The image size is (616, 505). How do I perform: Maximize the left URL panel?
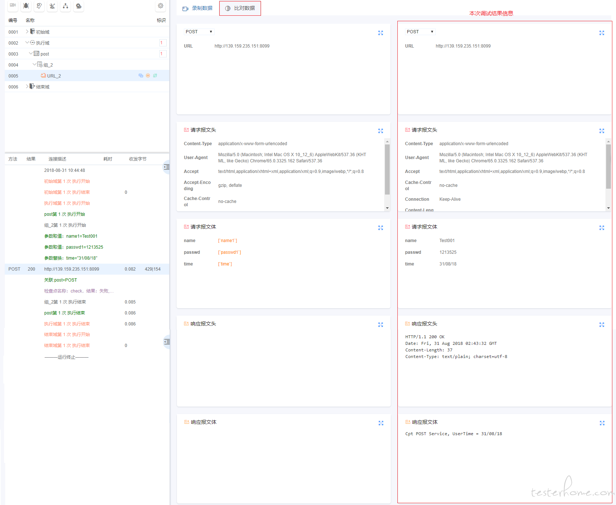click(x=381, y=33)
